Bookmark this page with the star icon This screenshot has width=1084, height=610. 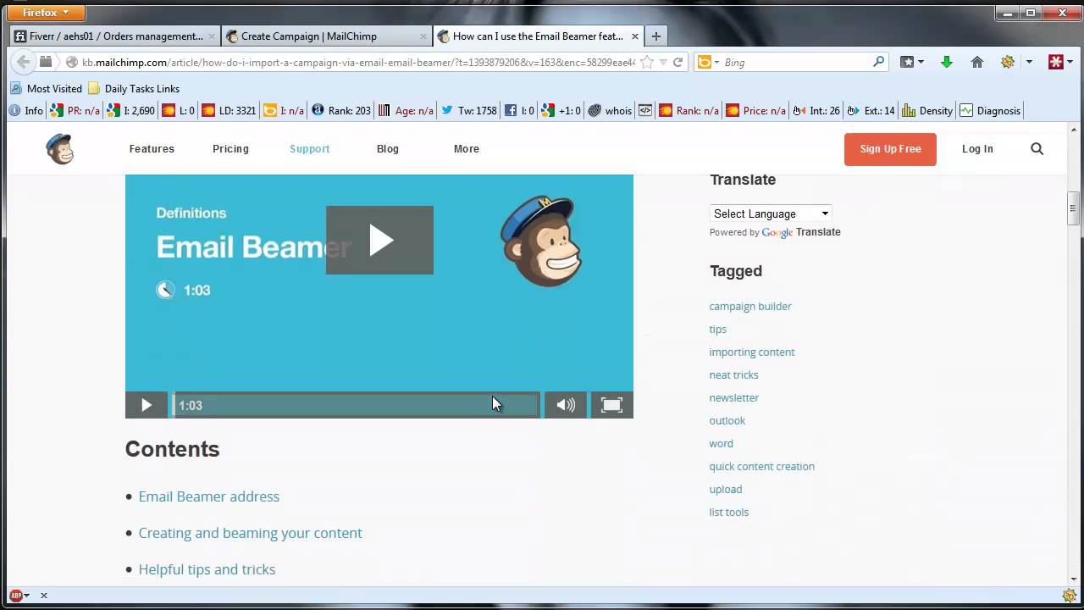648,62
